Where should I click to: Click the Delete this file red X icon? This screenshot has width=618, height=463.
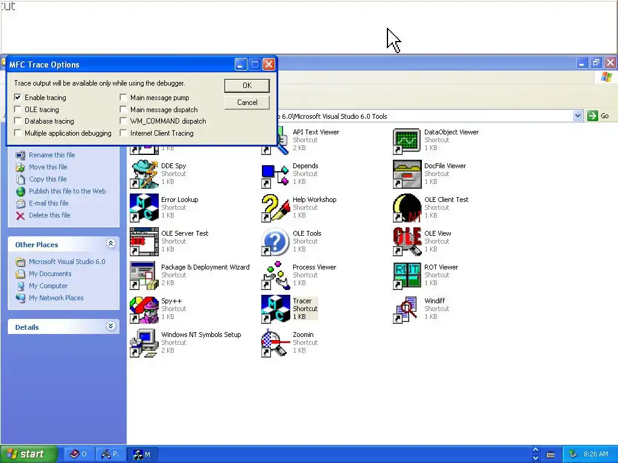21,216
